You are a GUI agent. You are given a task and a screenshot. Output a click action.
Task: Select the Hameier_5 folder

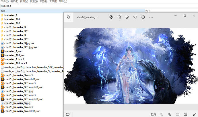tap(11, 15)
